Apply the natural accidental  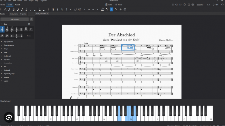62,10
